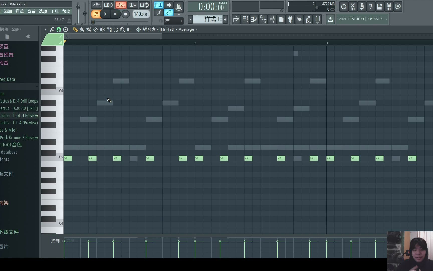The height and width of the screenshot is (271, 433).
Task: Open the 查看 menu
Action: [31, 11]
